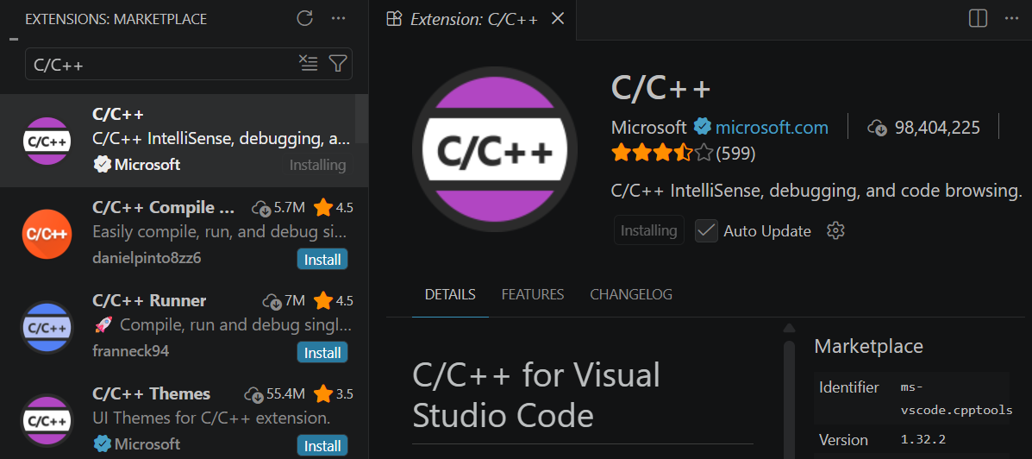
Task: Click franneck94 publisher name
Action: point(131,351)
